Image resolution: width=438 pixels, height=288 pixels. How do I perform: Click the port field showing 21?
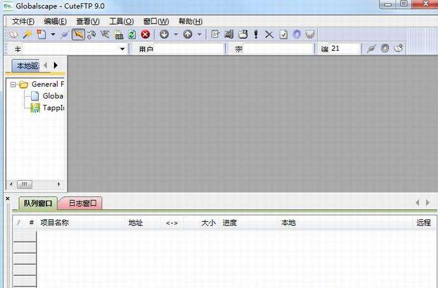coord(344,48)
